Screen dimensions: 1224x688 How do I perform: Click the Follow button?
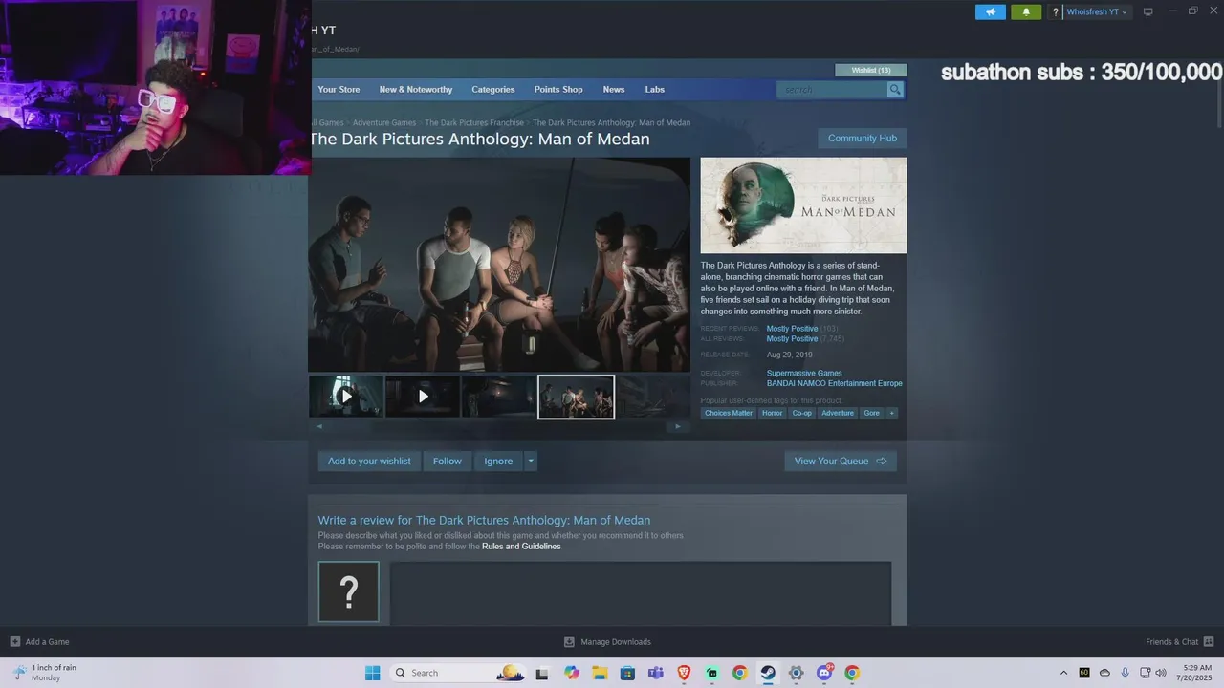pos(447,461)
